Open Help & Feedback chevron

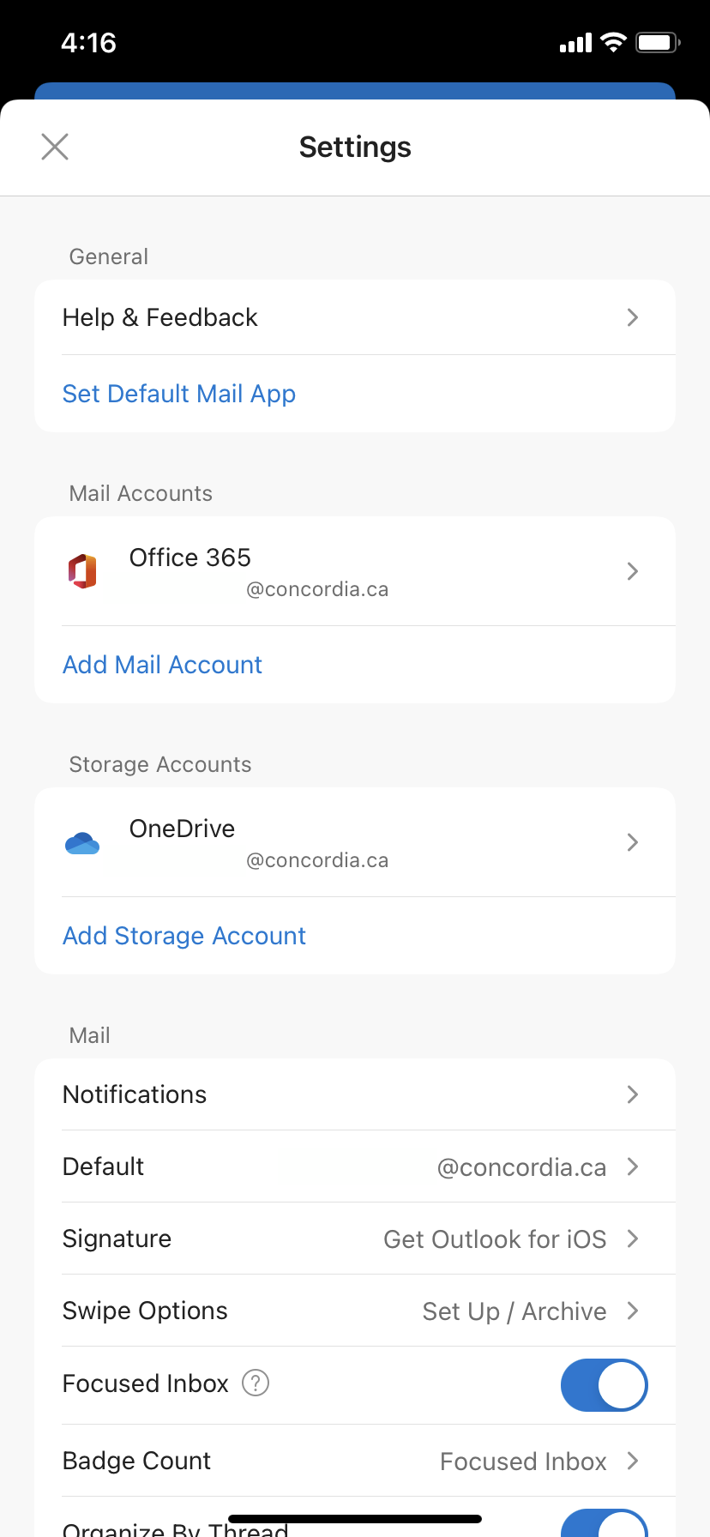633,317
